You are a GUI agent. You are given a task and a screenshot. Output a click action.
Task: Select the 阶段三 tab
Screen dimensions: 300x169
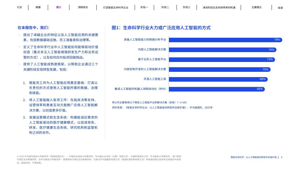[186, 7]
